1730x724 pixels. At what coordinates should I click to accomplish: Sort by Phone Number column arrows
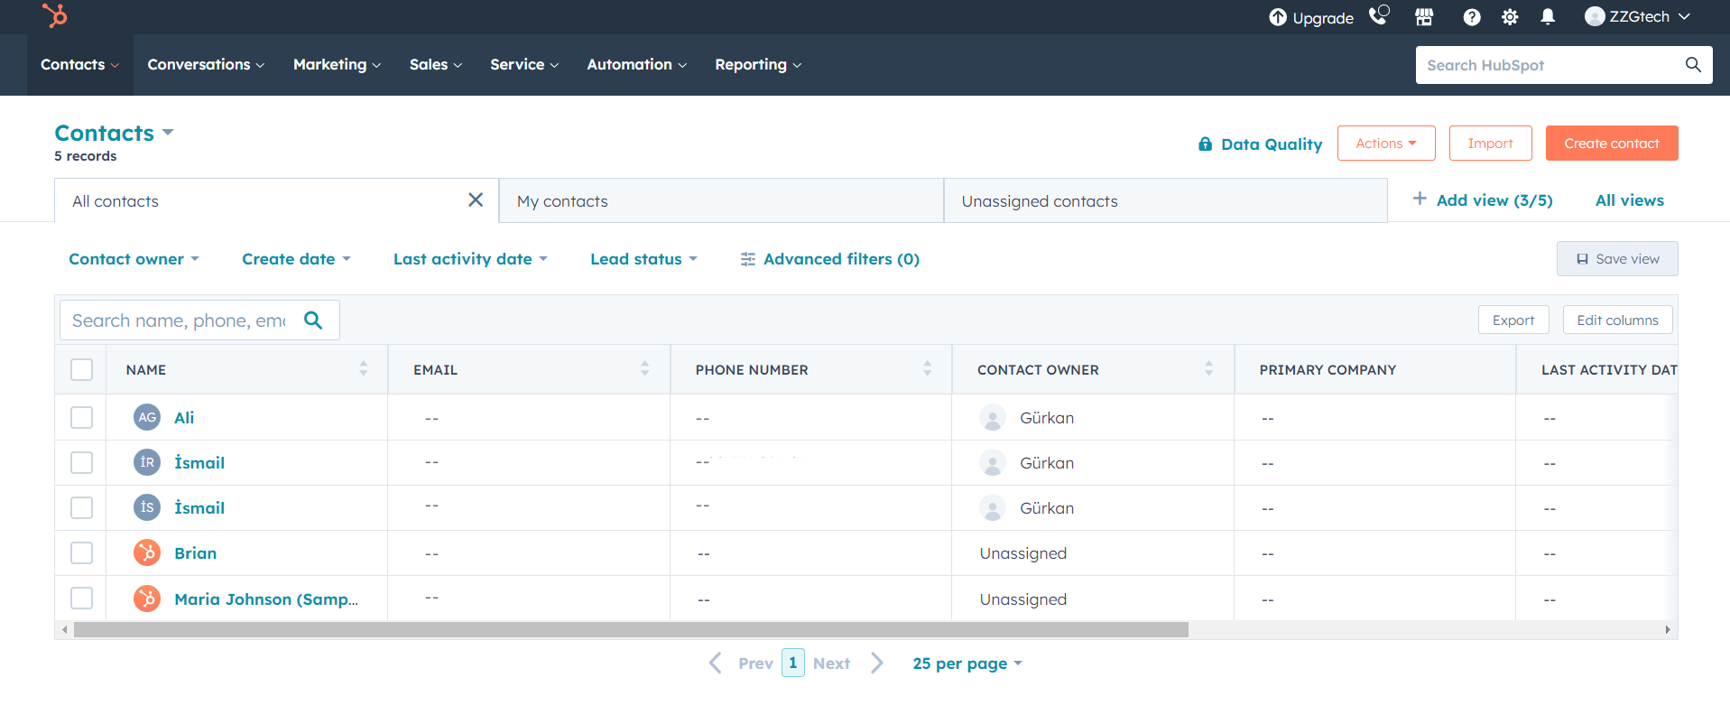927,368
